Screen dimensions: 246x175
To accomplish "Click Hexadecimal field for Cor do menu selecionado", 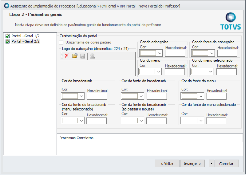I will [x=226, y=72].
